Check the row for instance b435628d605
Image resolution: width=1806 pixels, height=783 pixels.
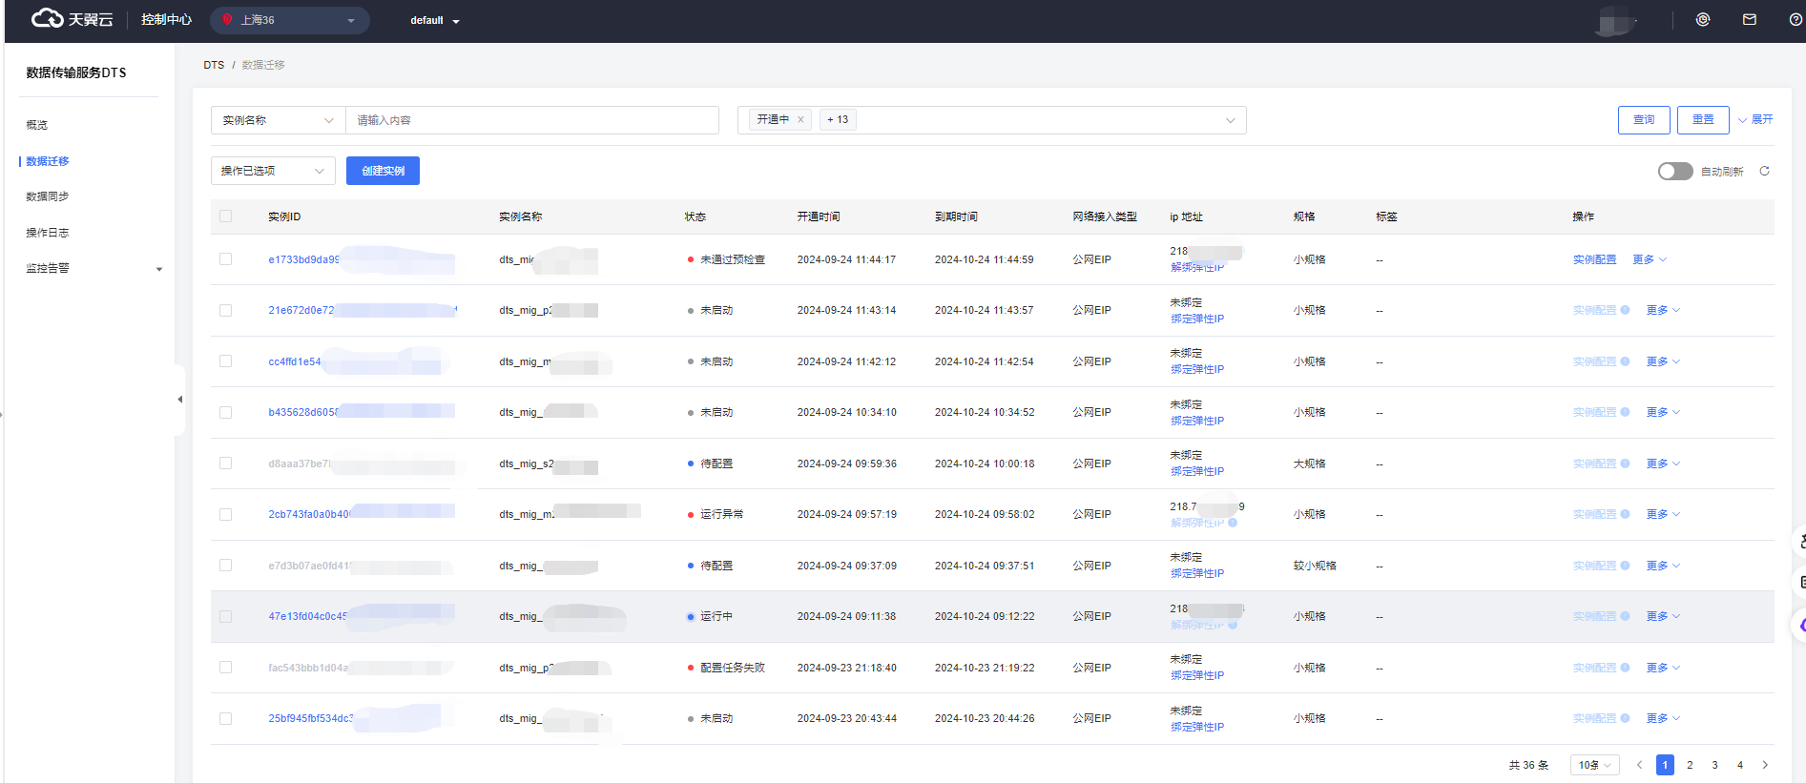click(226, 412)
